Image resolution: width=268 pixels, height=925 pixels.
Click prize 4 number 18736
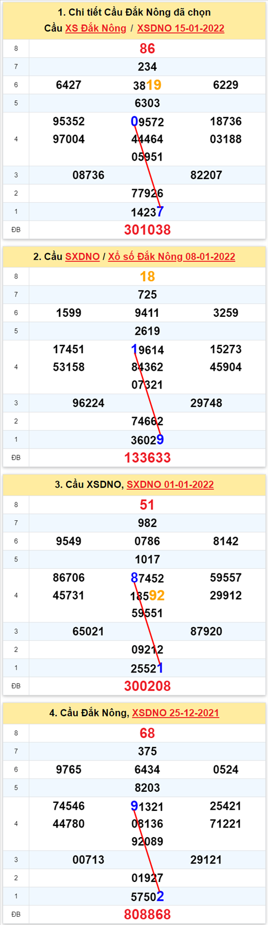tap(226, 122)
